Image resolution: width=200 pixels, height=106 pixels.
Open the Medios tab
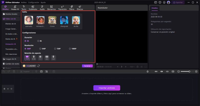click(5, 8)
